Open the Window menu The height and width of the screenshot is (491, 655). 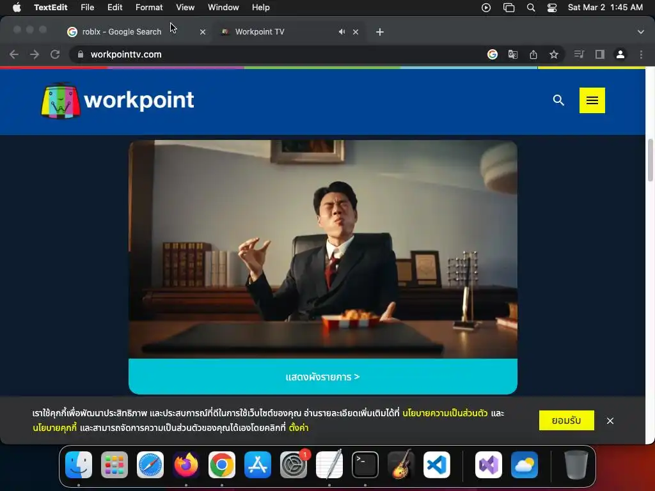click(223, 8)
